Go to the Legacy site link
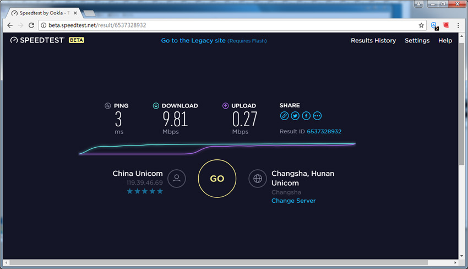The image size is (468, 269). pos(193,41)
